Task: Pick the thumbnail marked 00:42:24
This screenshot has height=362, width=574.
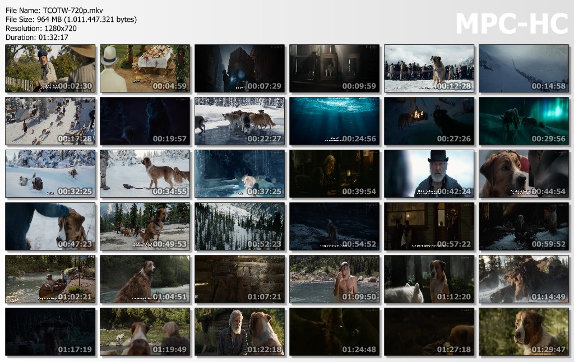Action: tap(429, 174)
